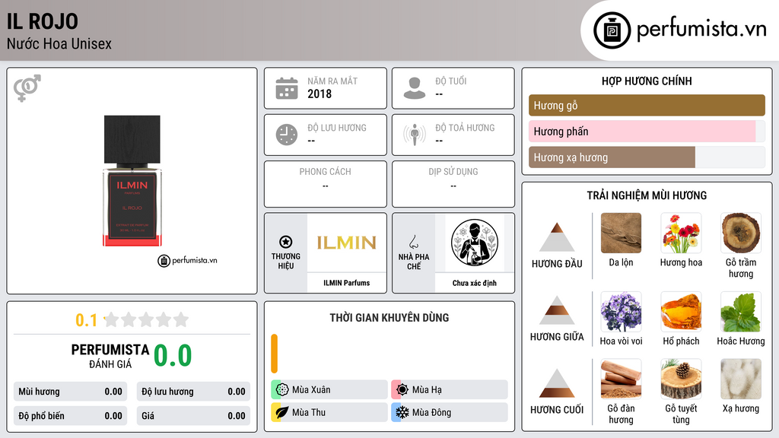Click the IL ROJO perfume bottle image
Viewport: 779px width, 438px height.
[x=132, y=181]
